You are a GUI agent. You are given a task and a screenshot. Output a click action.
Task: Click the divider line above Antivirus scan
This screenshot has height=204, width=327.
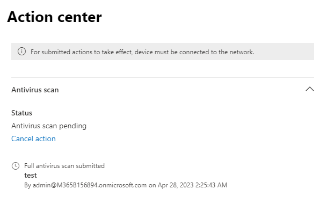click(x=163, y=78)
